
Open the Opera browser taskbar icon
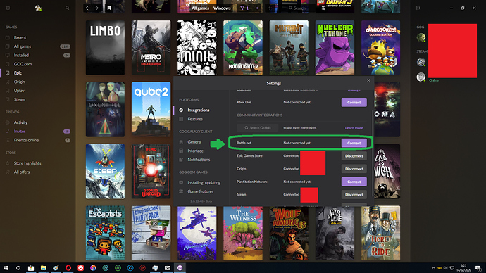coord(68,268)
